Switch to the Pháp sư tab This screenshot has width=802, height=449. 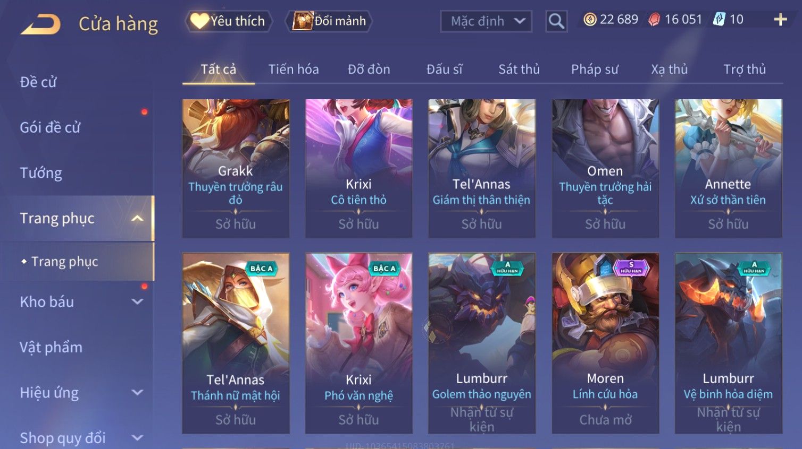pos(595,70)
